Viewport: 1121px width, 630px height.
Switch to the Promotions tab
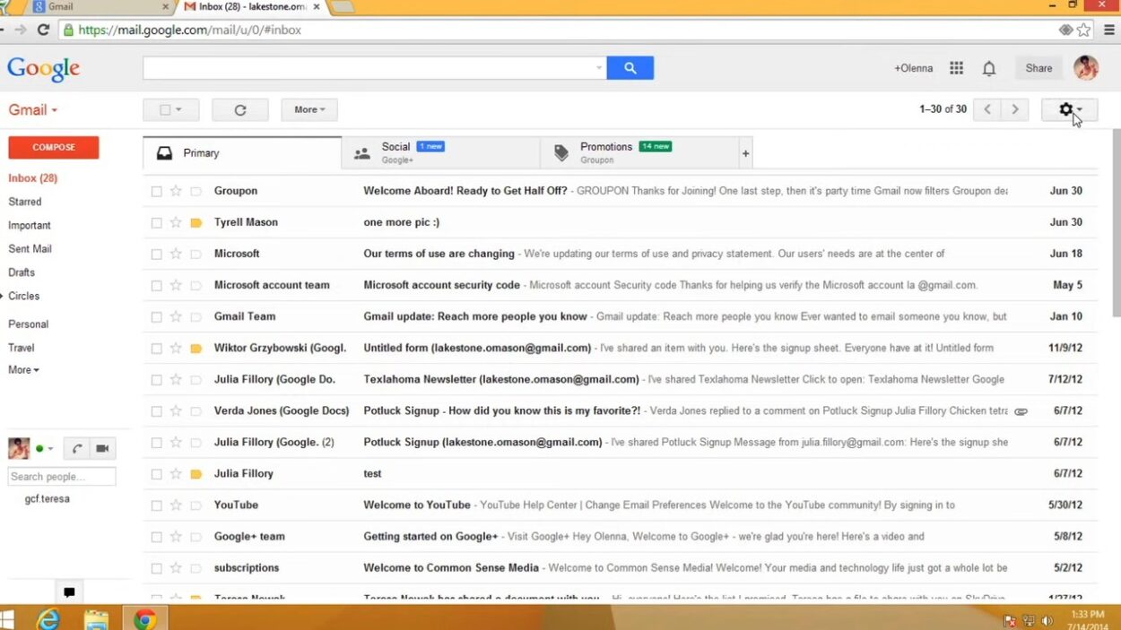click(x=639, y=153)
